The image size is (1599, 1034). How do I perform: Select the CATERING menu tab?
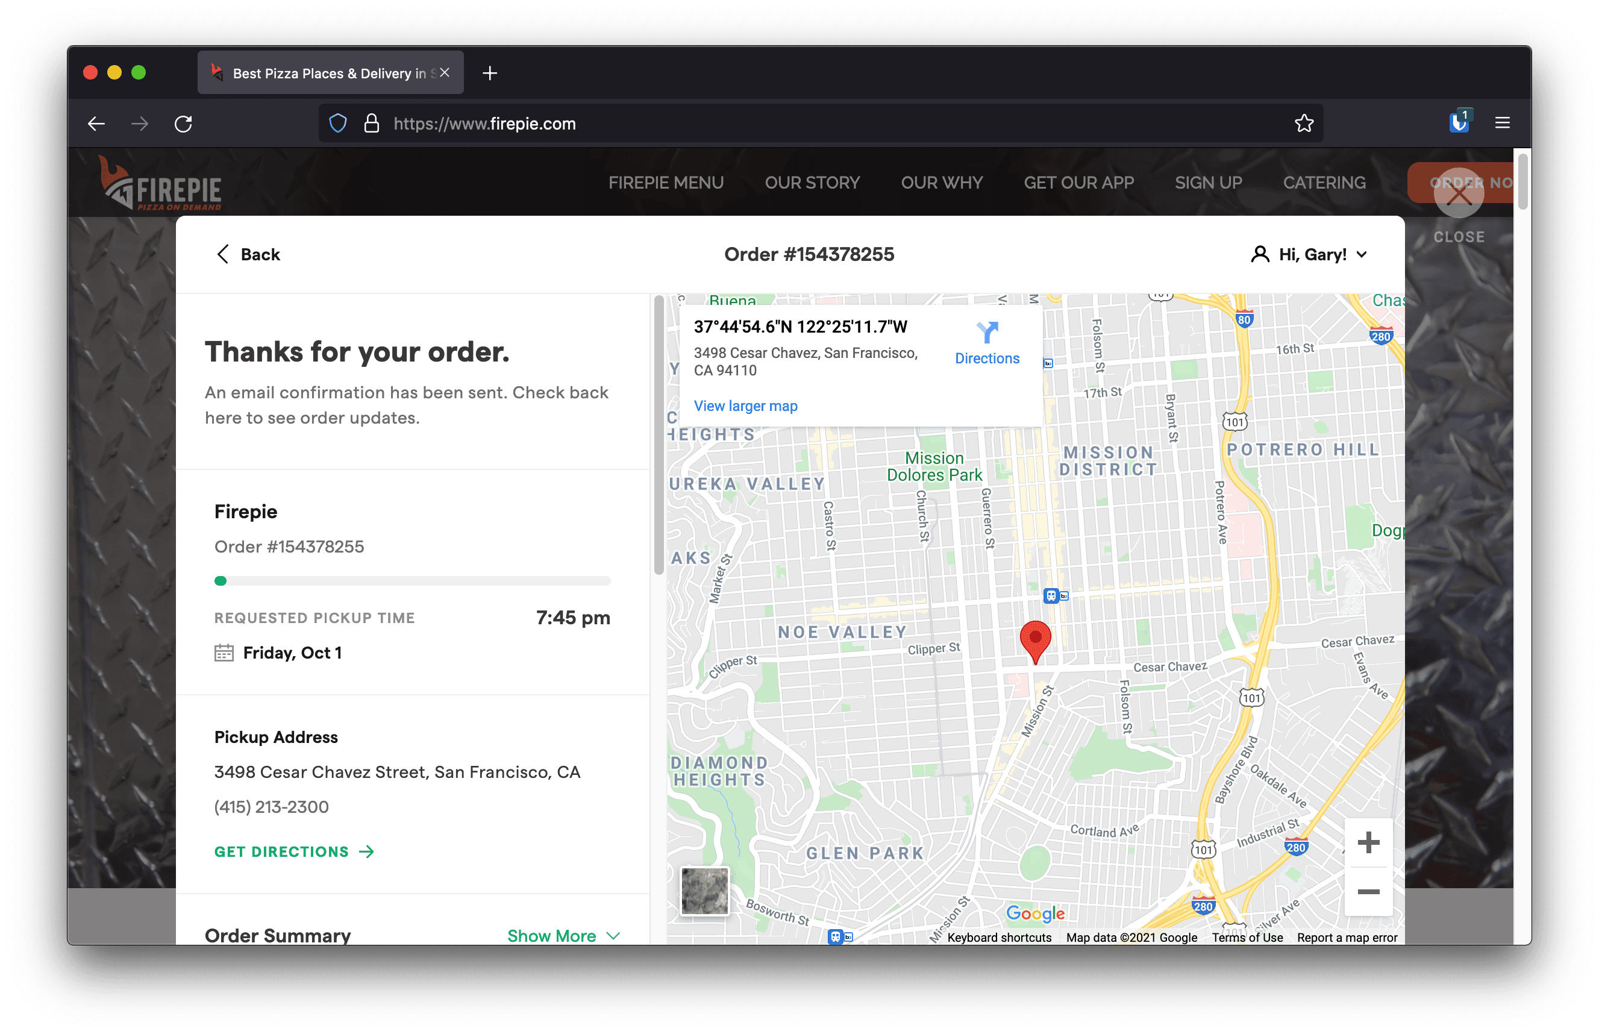pos(1323,183)
